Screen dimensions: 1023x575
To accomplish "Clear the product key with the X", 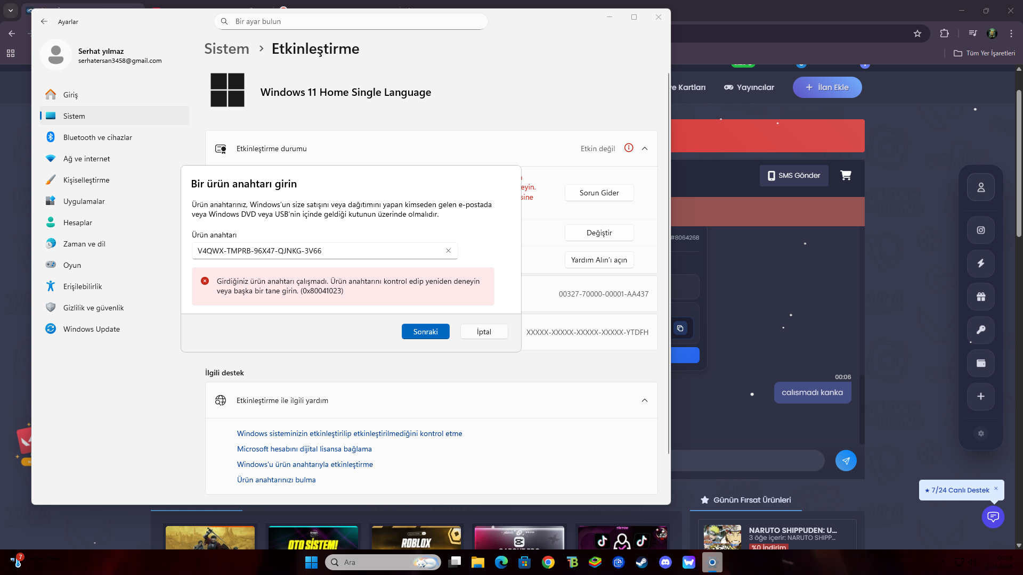I will point(448,251).
